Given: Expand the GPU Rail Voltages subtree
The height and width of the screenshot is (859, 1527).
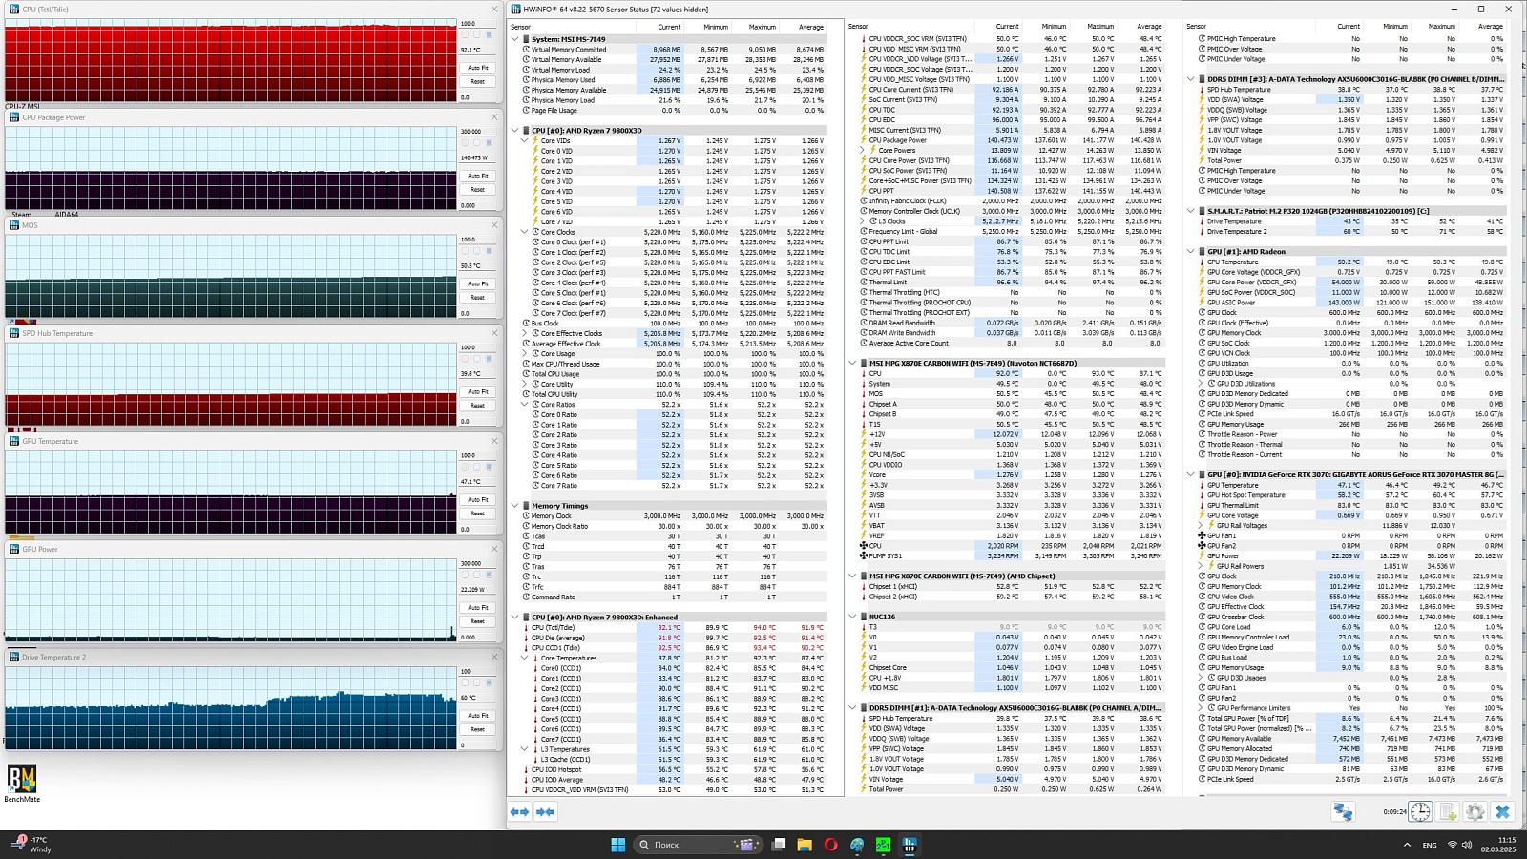Looking at the screenshot, I should [x=1200, y=525].
